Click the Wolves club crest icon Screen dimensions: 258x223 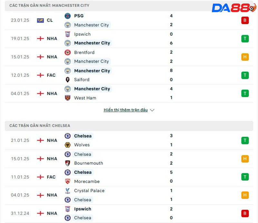(67, 145)
